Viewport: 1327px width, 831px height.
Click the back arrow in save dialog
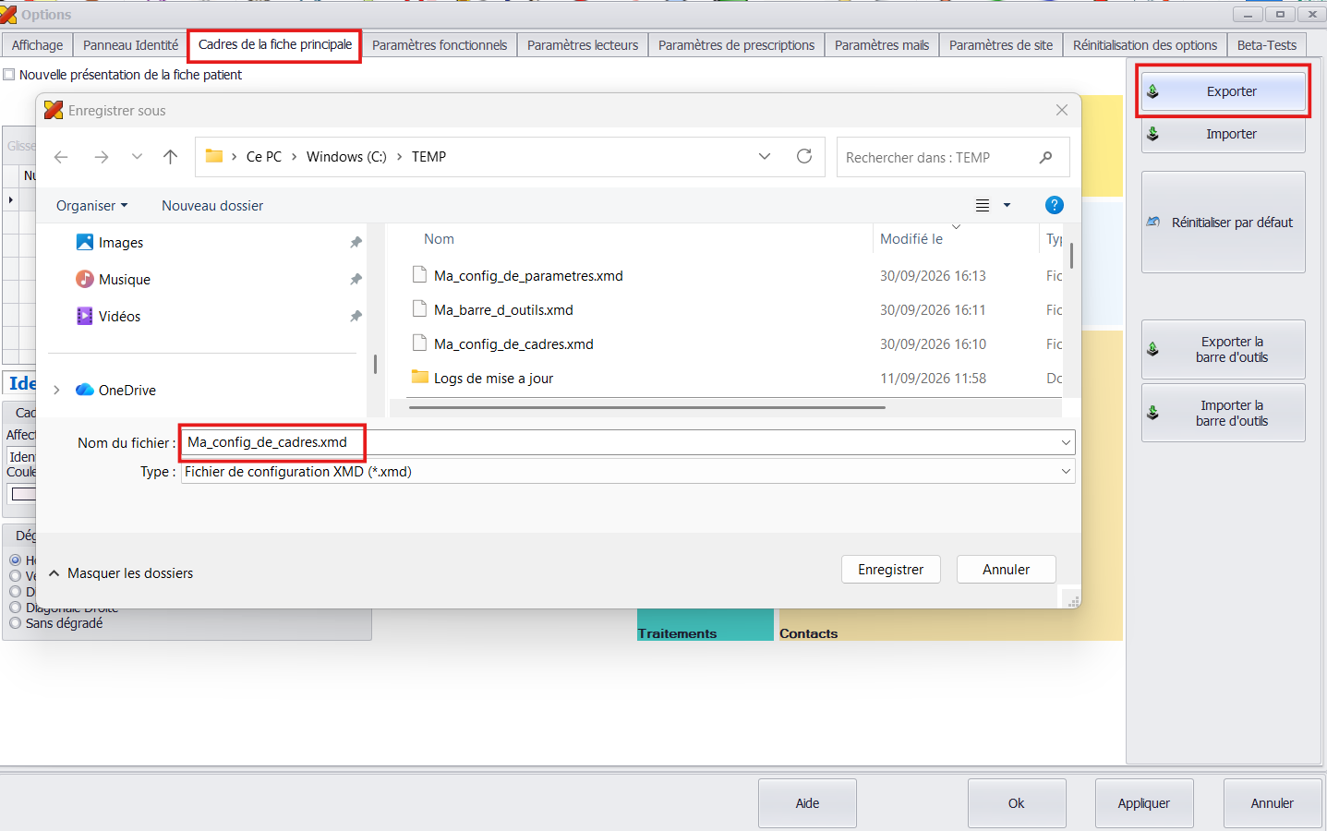coord(61,157)
